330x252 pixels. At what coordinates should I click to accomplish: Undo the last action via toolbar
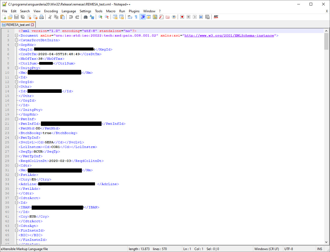(x=71, y=17)
